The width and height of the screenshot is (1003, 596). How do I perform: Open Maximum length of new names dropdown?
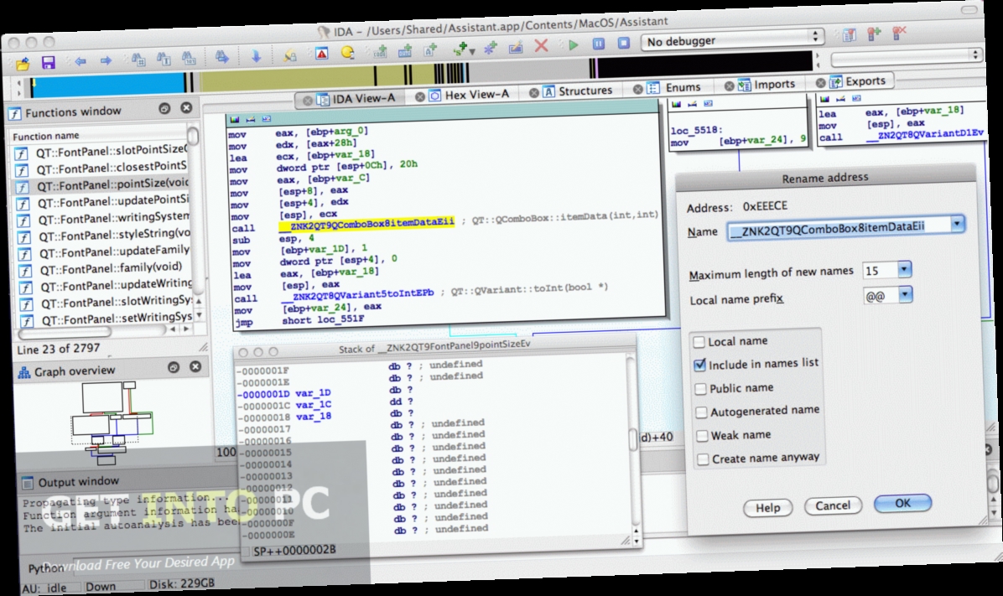click(904, 269)
